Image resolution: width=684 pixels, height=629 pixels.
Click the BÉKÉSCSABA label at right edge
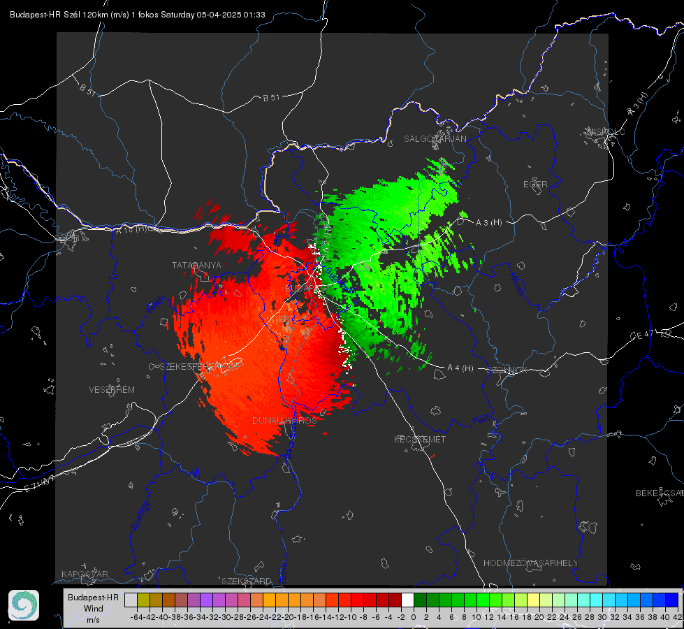pyautogui.click(x=660, y=493)
